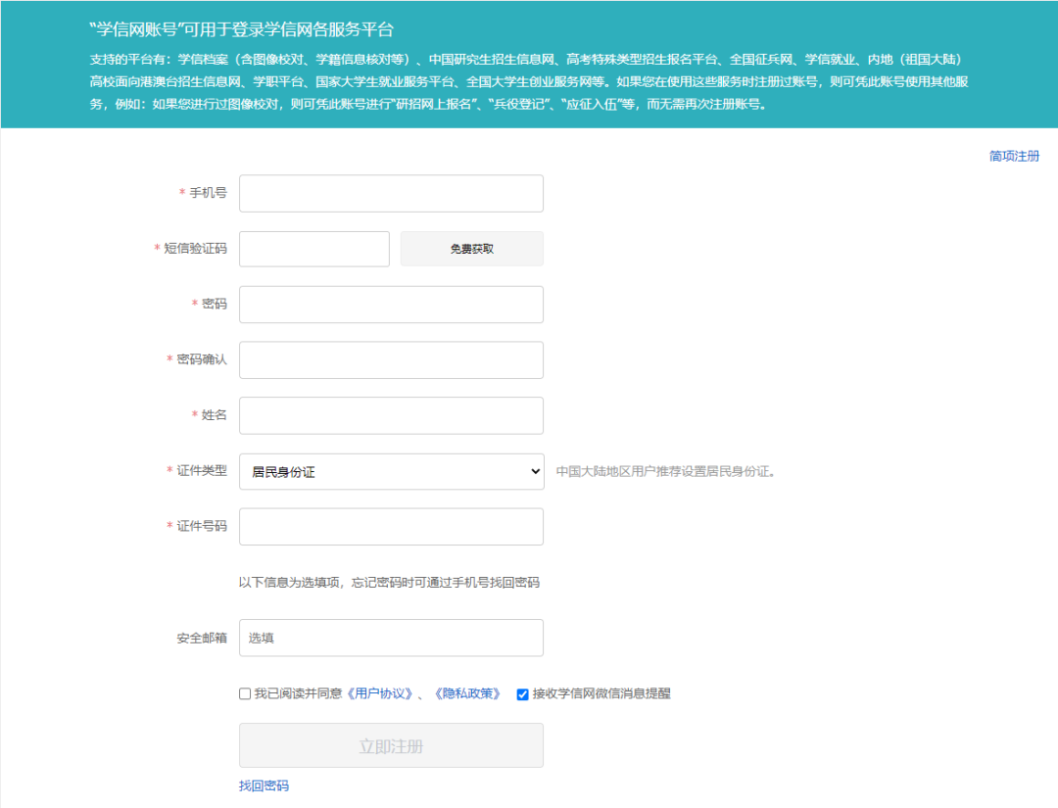Open the 《用户协议》 link
Screen dimensions: 1058x808
378,693
